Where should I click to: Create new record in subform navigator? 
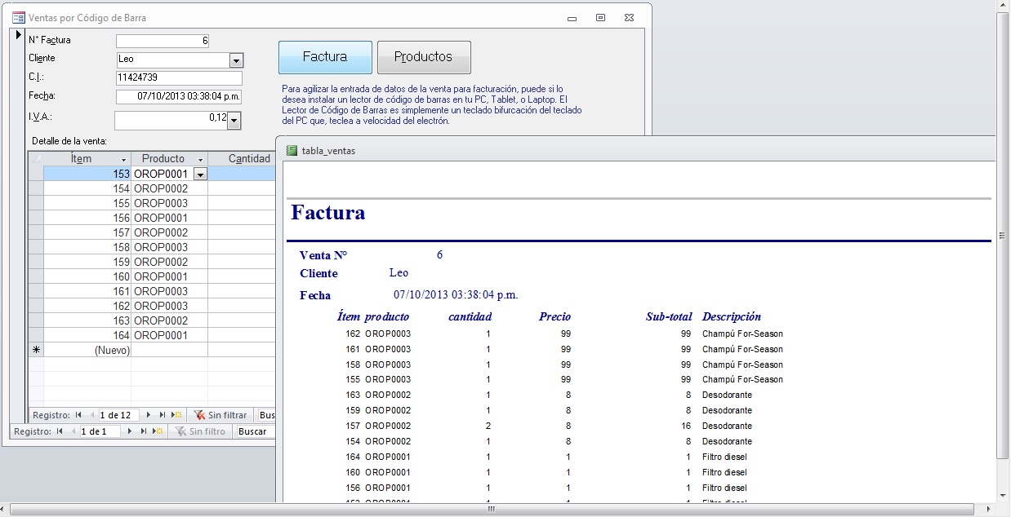176,415
